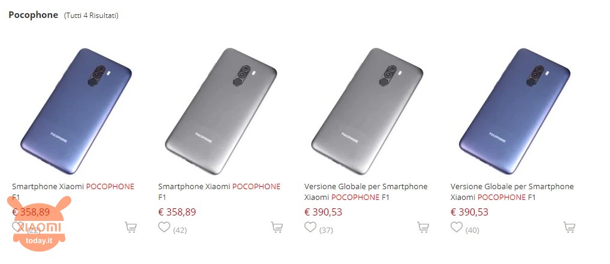Viewport: 610px width, 264px height.
Task: Favorite the Pocophone with 37 likes
Action: point(310,227)
